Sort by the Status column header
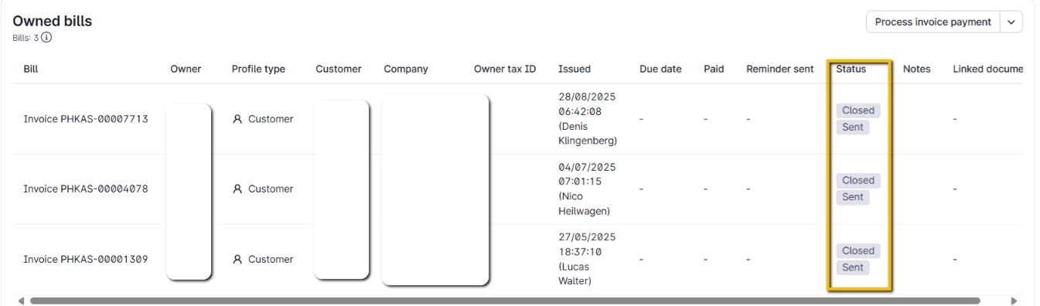Image resolution: width=1040 pixels, height=306 pixels. (851, 70)
